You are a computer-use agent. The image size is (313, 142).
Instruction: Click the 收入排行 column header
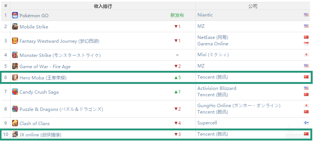(x=103, y=6)
